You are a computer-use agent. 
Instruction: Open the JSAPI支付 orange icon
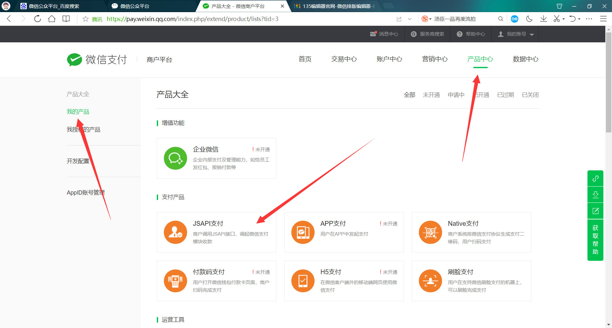point(175,232)
